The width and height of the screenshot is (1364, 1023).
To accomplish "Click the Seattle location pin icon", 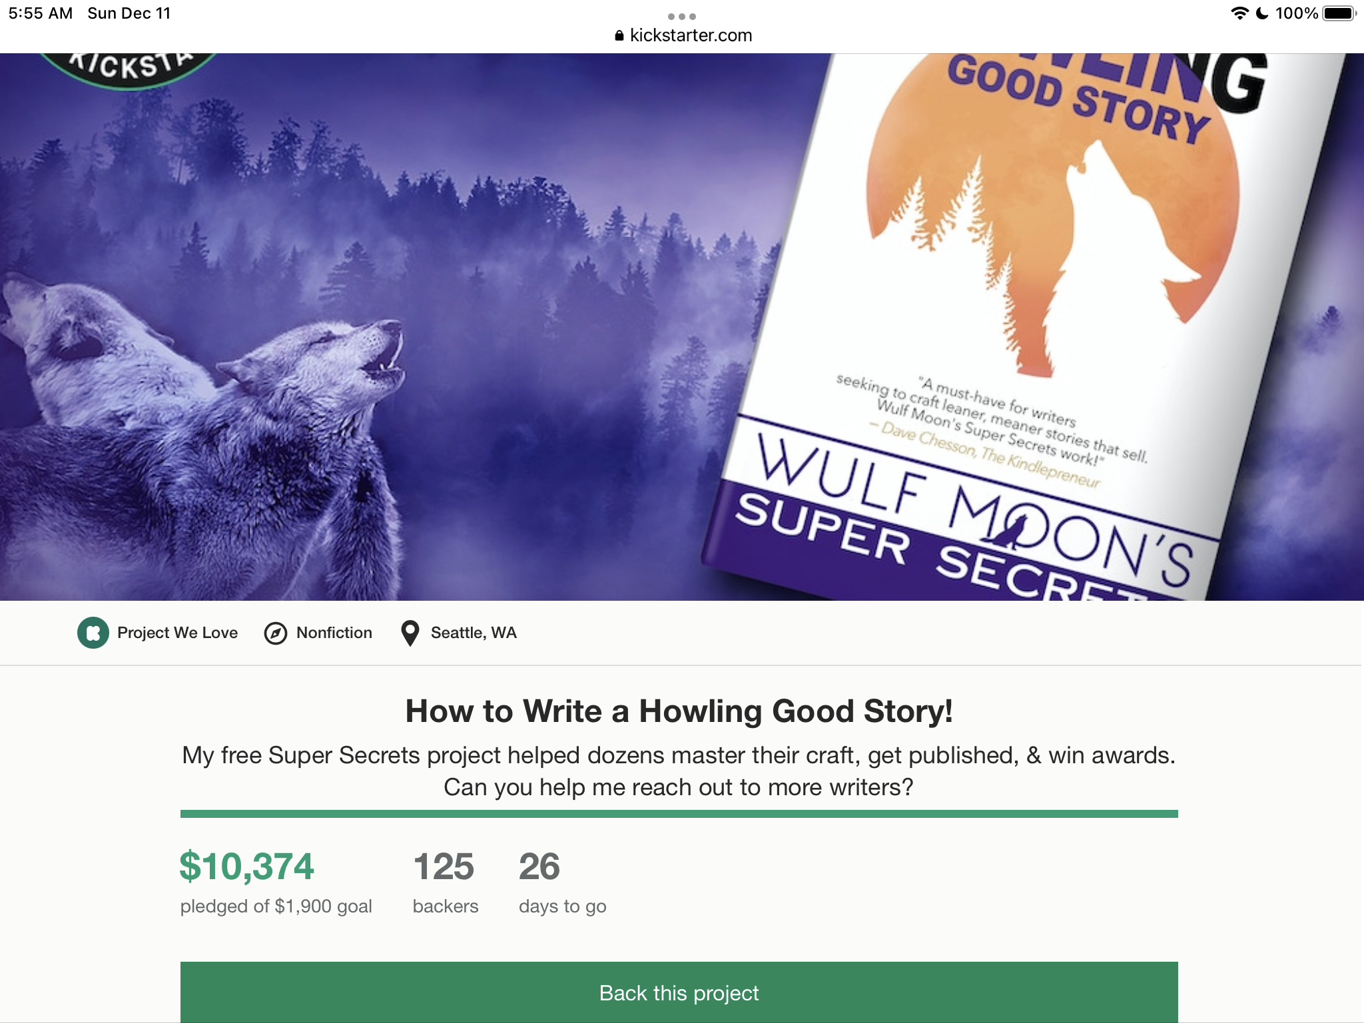I will coord(410,633).
